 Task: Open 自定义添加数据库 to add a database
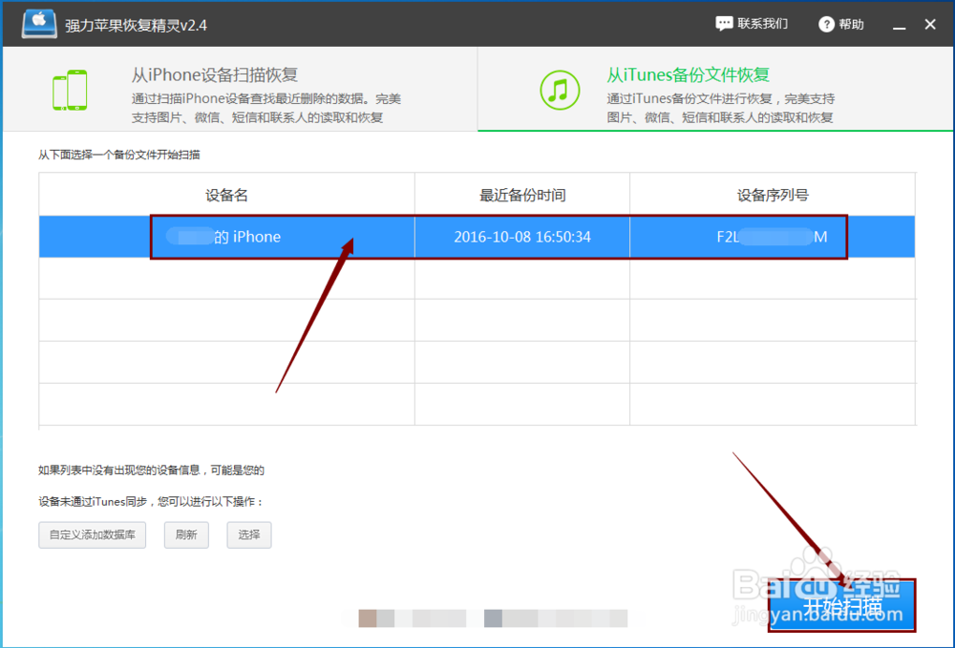[x=92, y=534]
